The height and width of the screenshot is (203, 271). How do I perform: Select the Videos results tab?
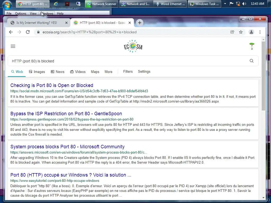click(78, 72)
